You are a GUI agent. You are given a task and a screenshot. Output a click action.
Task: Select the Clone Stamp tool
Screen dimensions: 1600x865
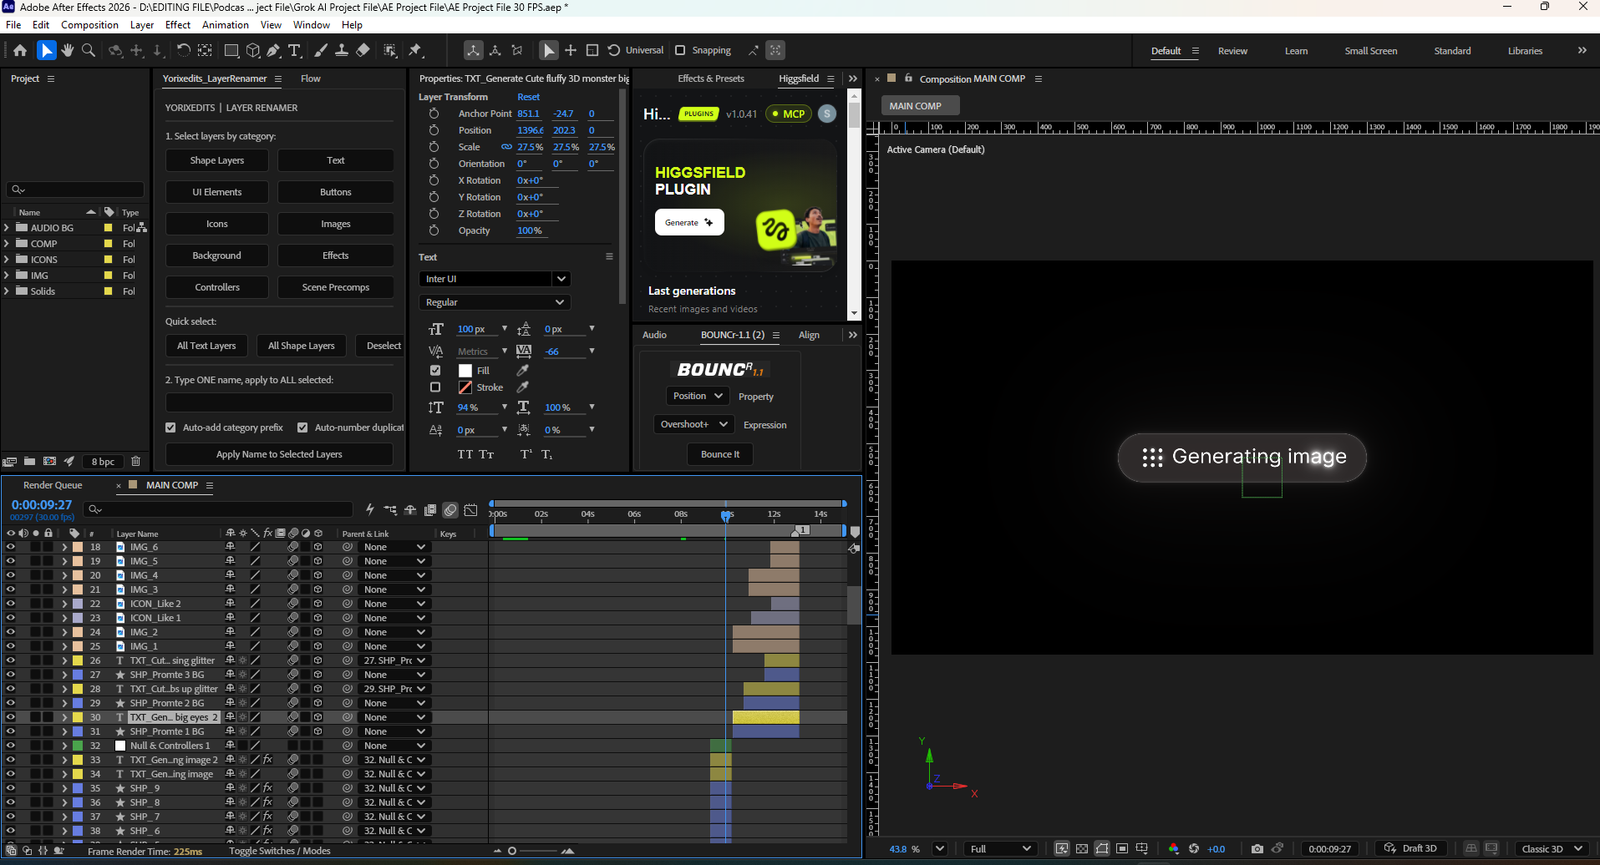coord(342,50)
